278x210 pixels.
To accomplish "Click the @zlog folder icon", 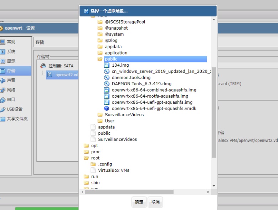I will (100, 40).
